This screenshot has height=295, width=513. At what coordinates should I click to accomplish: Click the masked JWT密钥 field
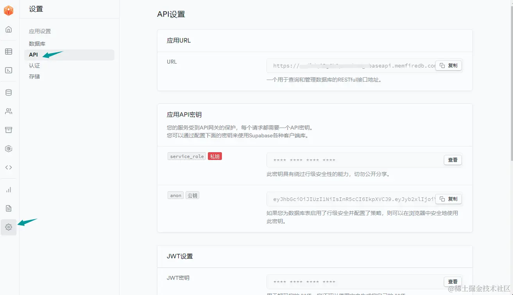[x=365, y=282]
